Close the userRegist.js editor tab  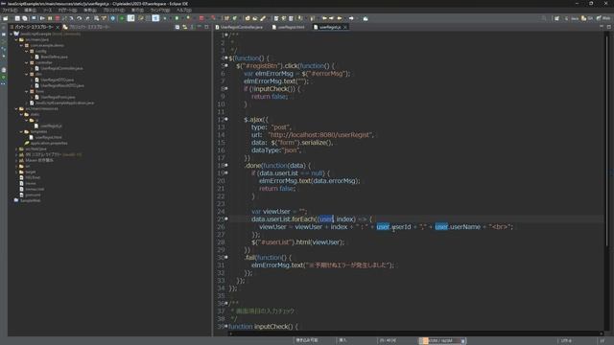345,28
